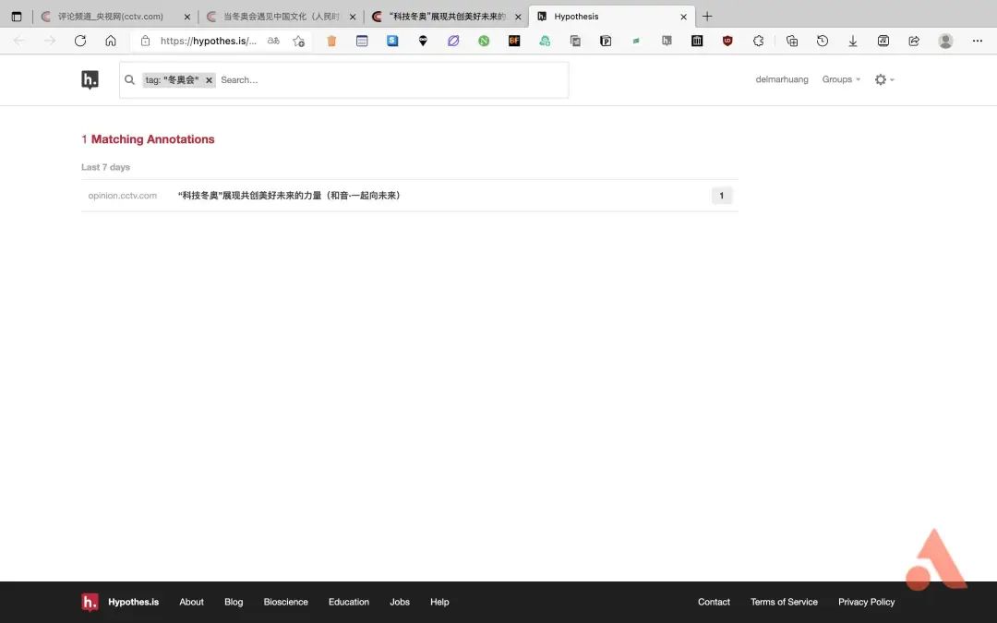This screenshot has height=623, width=997.
Task: Open the Extensions puzzle-piece menu
Action: 758,41
